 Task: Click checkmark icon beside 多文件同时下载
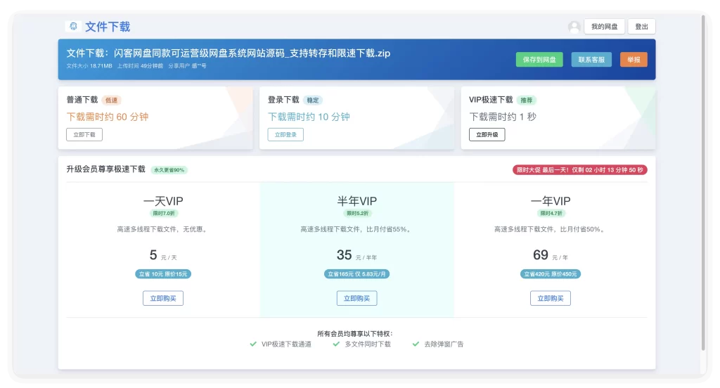336,344
